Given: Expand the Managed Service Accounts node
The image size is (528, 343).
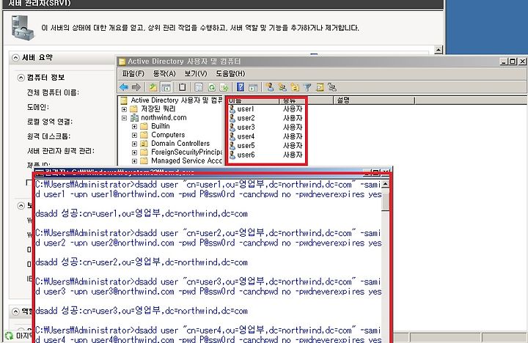Looking at the screenshot, I should pos(134,161).
